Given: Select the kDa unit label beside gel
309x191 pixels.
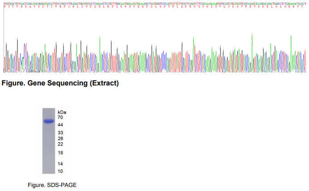Looking at the screenshot, I should click(62, 112).
